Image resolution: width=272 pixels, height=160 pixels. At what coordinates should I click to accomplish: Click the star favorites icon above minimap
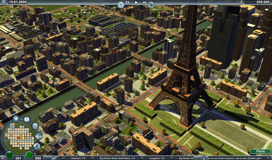(16, 119)
